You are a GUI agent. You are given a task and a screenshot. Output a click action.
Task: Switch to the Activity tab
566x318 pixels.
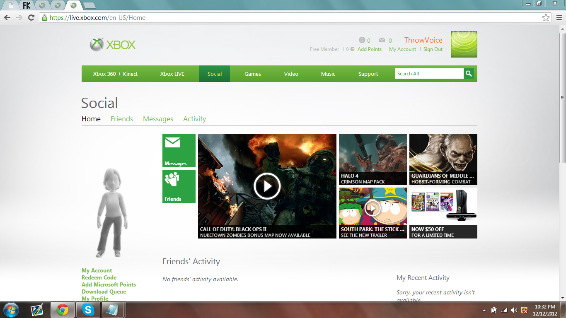[x=194, y=119]
